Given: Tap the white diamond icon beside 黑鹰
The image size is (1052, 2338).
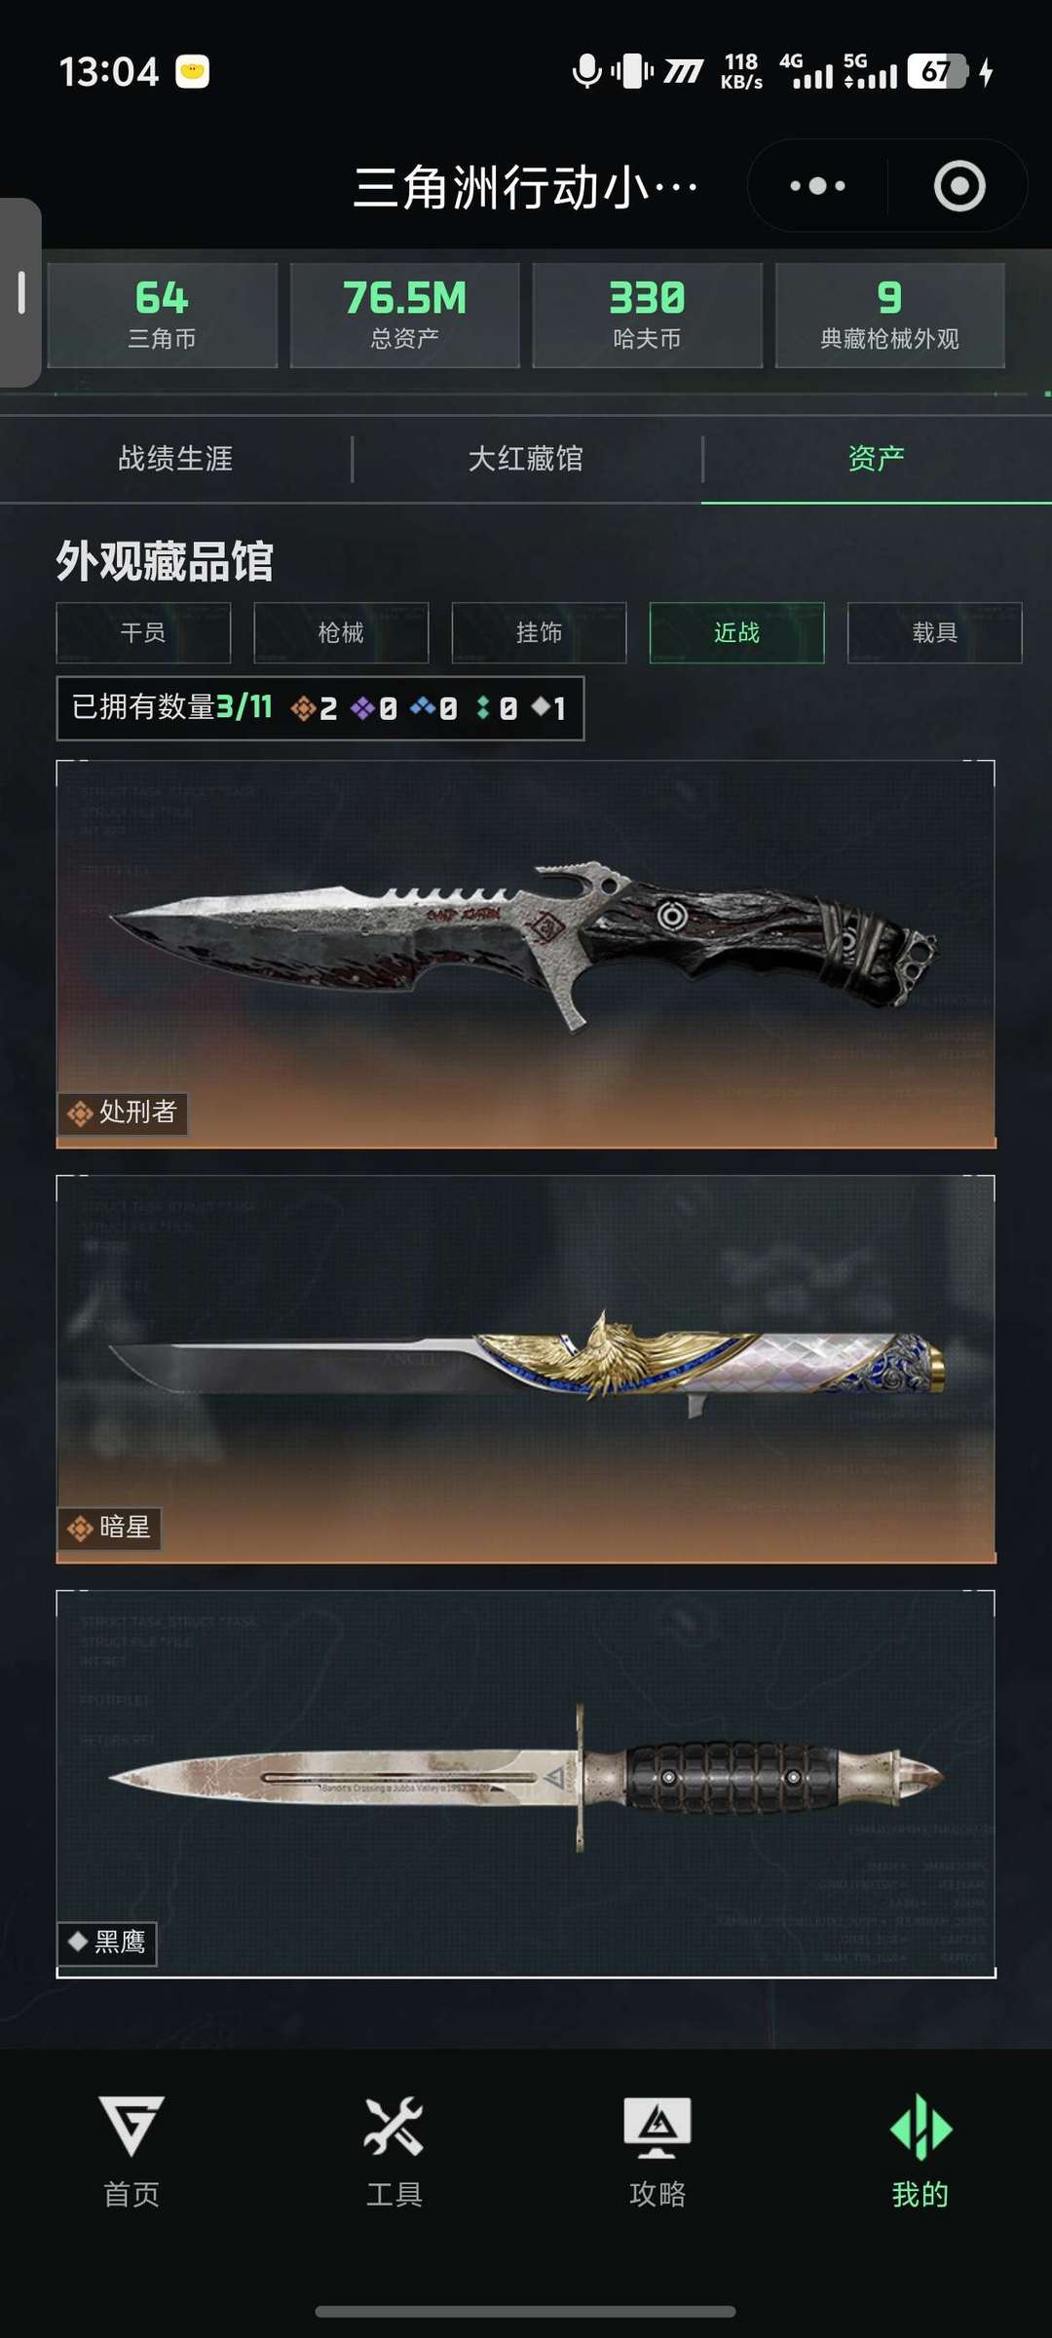Looking at the screenshot, I should [x=78, y=1942].
